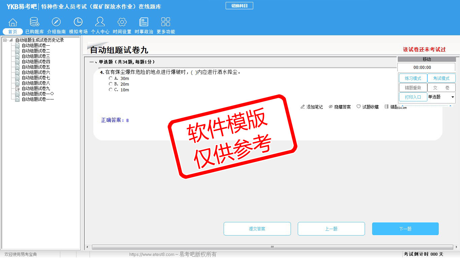Click the horizontal scrollbar at the bottom
The image size is (460, 258).
tap(272, 247)
